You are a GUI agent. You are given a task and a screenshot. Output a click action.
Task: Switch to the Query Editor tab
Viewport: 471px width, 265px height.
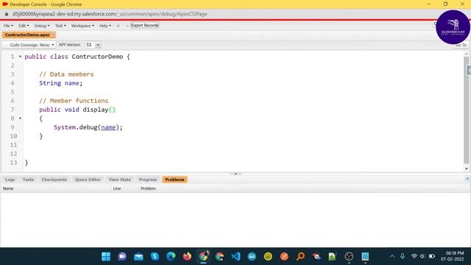pyautogui.click(x=88, y=180)
